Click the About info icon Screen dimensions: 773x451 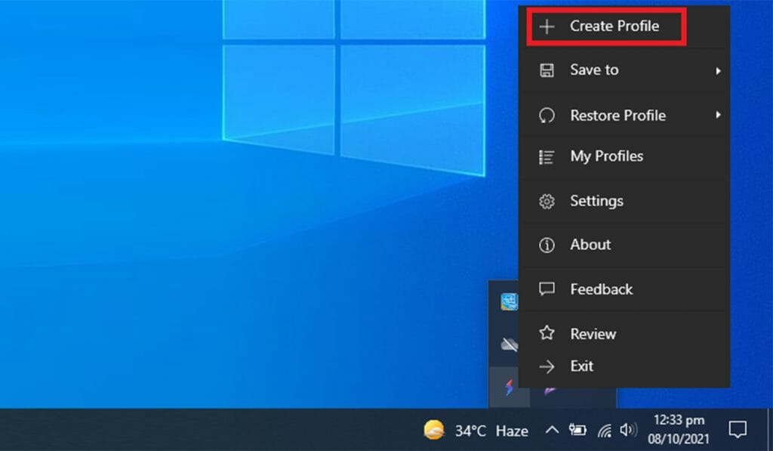point(547,245)
